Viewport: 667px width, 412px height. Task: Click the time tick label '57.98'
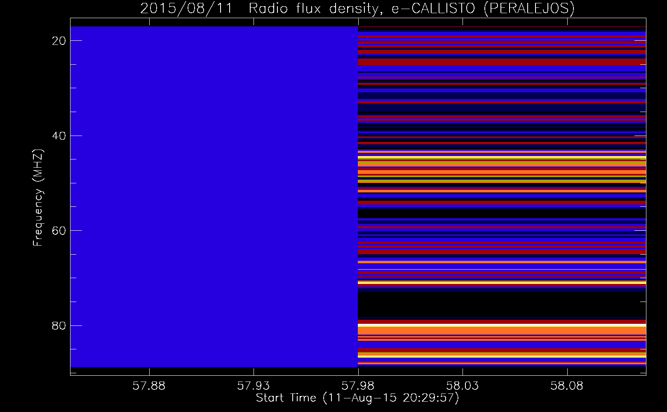pyautogui.click(x=358, y=386)
